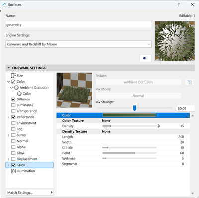Click the sphere grass material preview thumbnail

pos(175,41)
